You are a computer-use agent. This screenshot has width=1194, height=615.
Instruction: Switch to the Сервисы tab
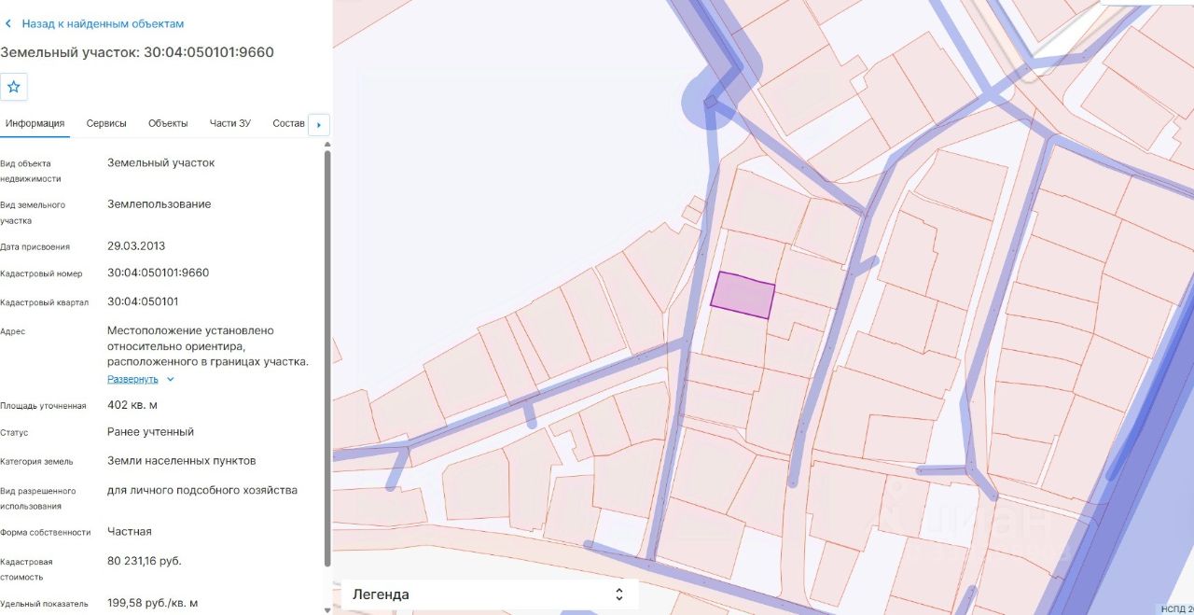tap(106, 123)
